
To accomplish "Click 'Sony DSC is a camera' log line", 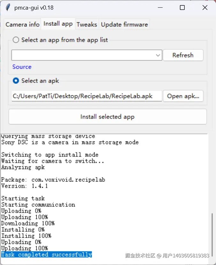I will point(70,142).
